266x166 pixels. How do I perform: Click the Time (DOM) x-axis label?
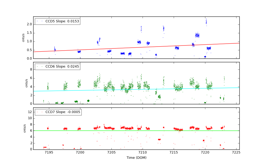coord(136,158)
